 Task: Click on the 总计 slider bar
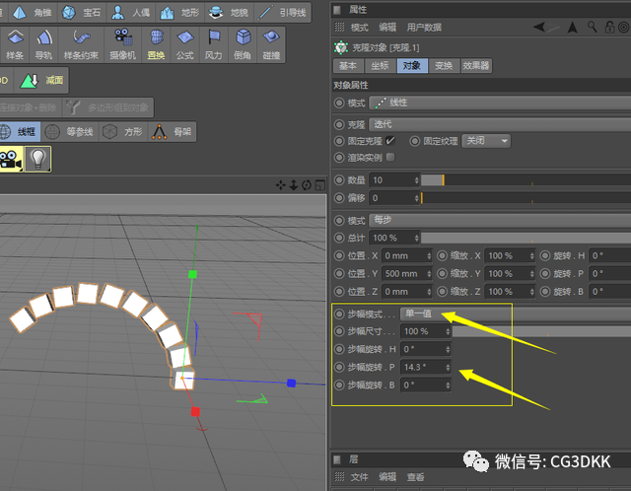tap(526, 238)
